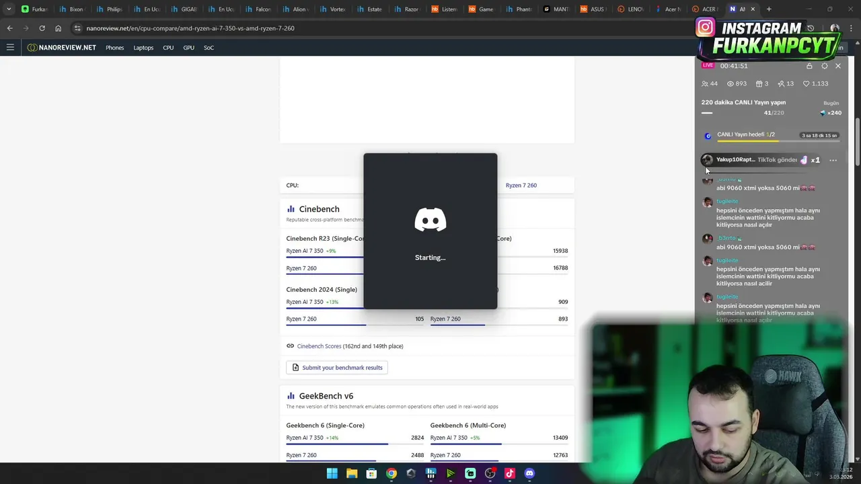Image resolution: width=861 pixels, height=484 pixels.
Task: Switch to the Razor browser tab
Action: [x=406, y=9]
